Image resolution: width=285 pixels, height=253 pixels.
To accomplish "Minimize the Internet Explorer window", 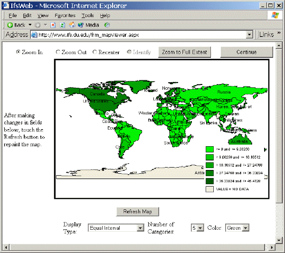I will (x=263, y=5).
